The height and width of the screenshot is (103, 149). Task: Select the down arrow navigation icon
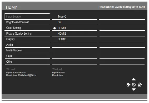(x=134, y=89)
